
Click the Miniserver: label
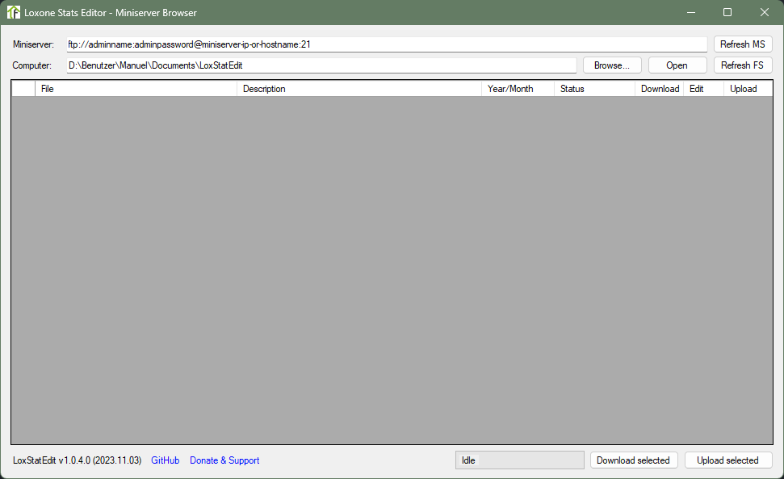[33, 44]
